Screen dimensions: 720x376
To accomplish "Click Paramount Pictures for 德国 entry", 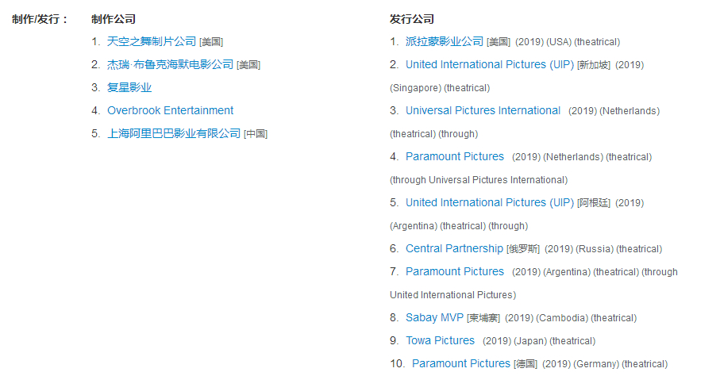I will pyautogui.click(x=461, y=363).
